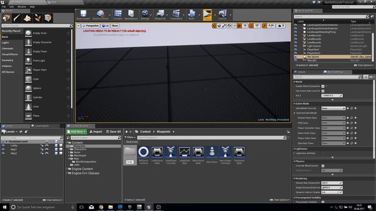The image size is (376, 211).
Task: Toggle visibility eye of Map1 level
Action: 4,149
